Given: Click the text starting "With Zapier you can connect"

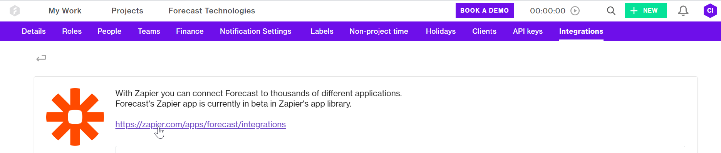Looking at the screenshot, I should [x=258, y=94].
